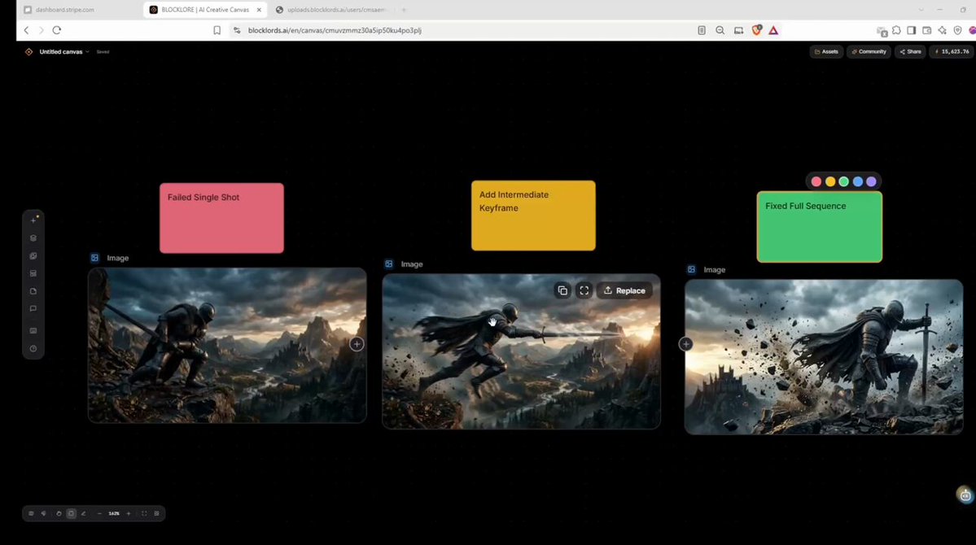Select the hand pan tool in bottom toolbar
The height and width of the screenshot is (545, 976).
(x=59, y=513)
